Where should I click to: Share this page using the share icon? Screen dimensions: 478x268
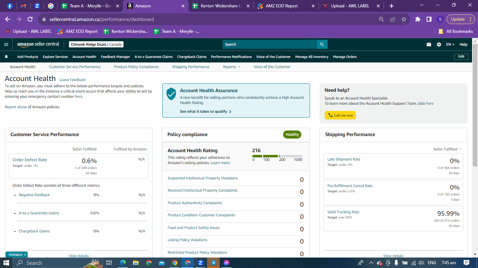click(x=393, y=19)
